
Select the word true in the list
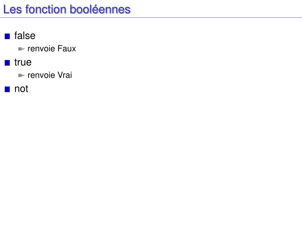point(23,62)
